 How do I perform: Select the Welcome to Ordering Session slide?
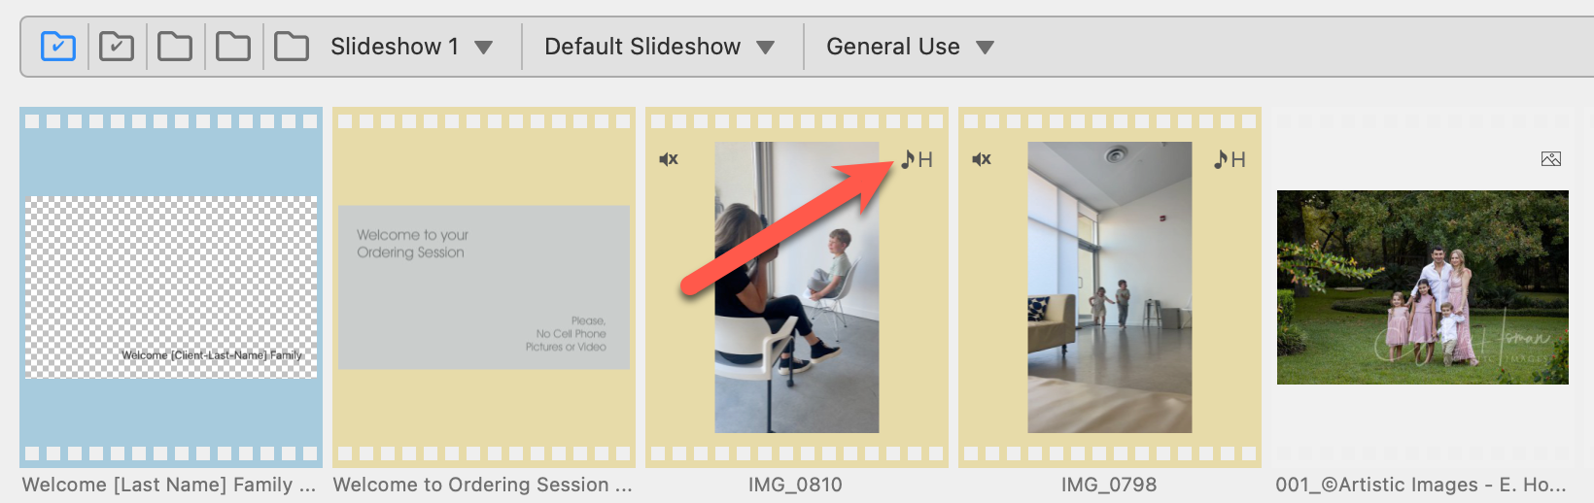coord(484,286)
